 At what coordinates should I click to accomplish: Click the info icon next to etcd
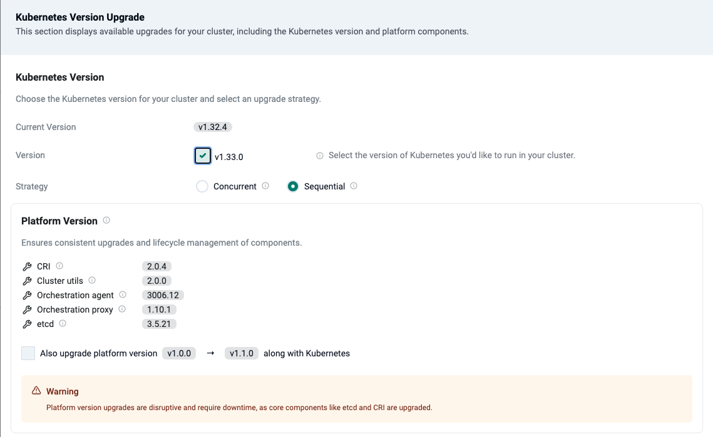(x=63, y=324)
